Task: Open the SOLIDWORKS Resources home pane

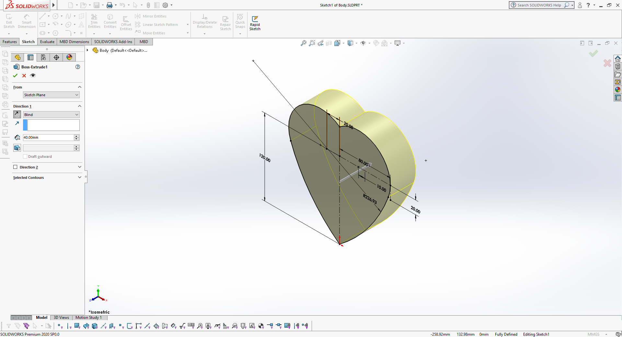Action: click(x=618, y=59)
